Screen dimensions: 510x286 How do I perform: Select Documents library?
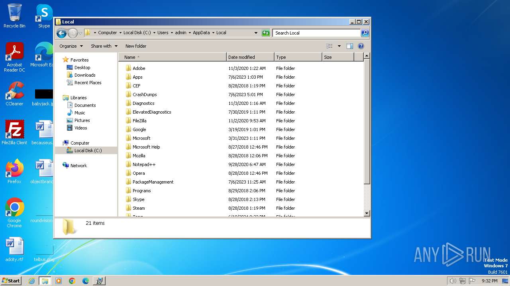pos(85,105)
